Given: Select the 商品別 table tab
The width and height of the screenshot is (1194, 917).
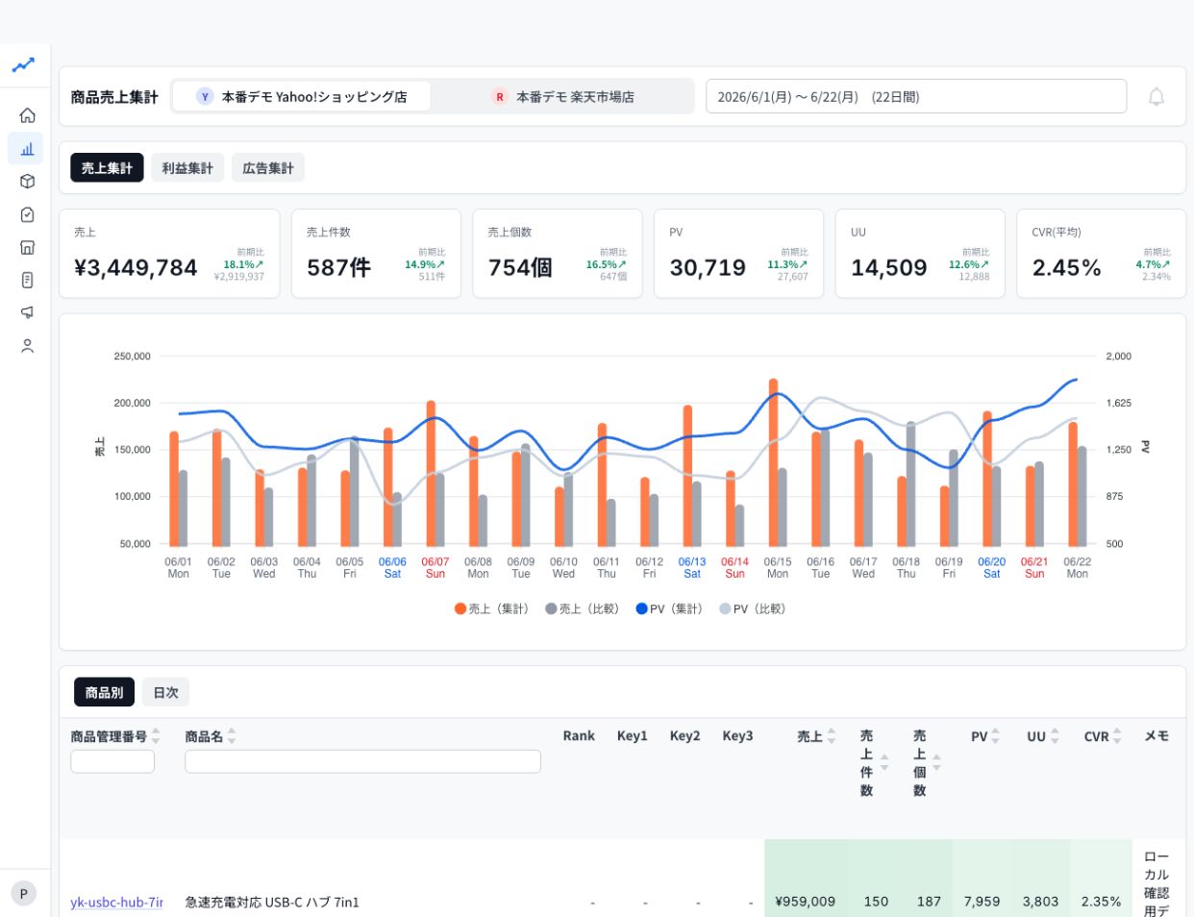Looking at the screenshot, I should click(104, 692).
